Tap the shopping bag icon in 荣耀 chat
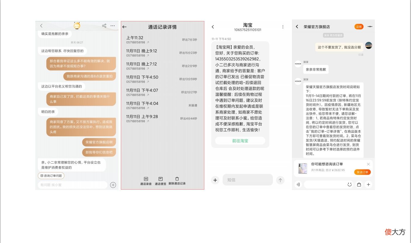 [359, 184]
